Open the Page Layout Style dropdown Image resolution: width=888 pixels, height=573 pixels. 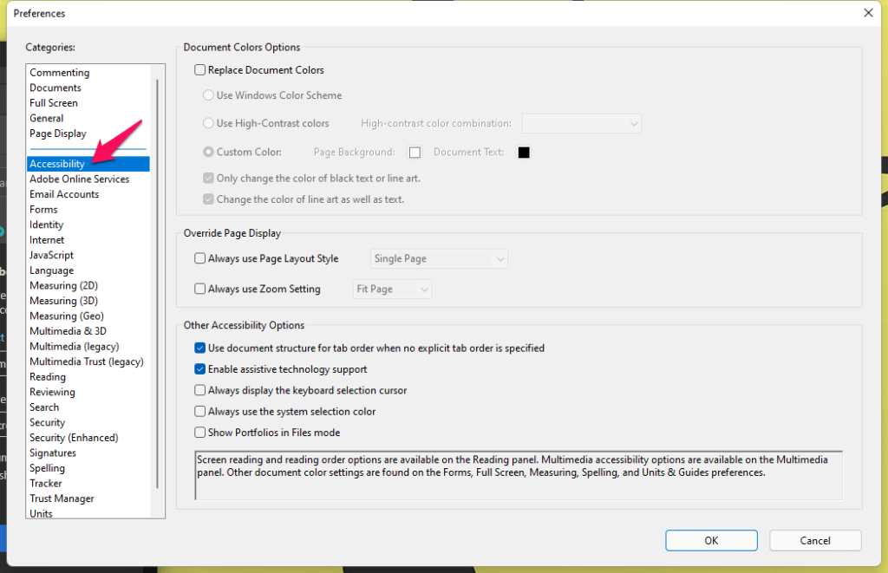pos(439,258)
